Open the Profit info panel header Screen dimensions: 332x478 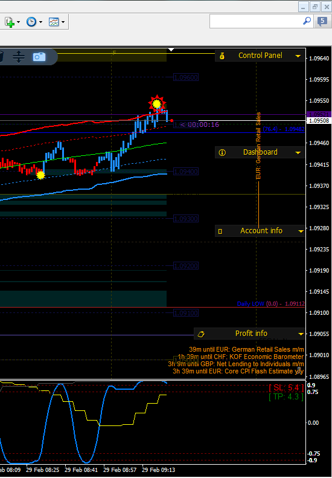pyautogui.click(x=249, y=334)
